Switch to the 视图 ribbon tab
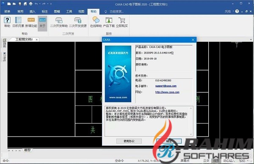This screenshot has height=164, width=254. coord(81,11)
